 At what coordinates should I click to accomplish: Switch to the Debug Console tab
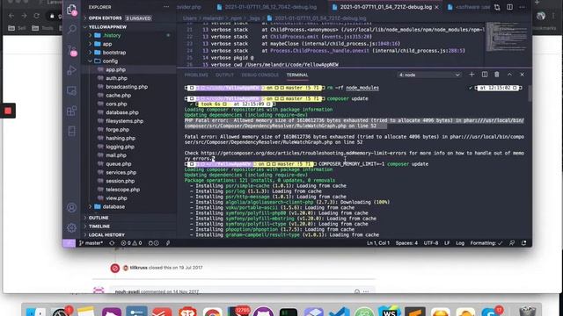click(x=260, y=75)
